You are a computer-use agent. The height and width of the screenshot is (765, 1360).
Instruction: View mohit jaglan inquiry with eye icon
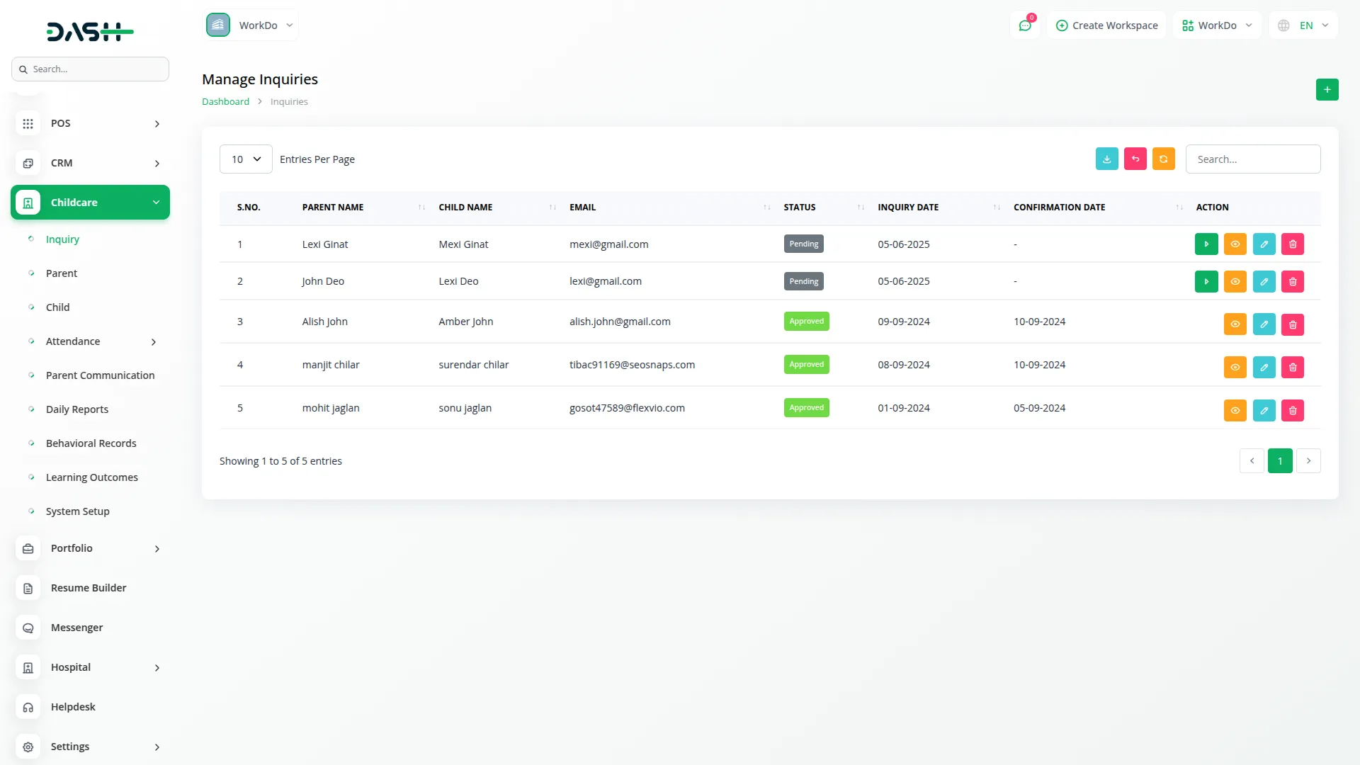coord(1235,411)
